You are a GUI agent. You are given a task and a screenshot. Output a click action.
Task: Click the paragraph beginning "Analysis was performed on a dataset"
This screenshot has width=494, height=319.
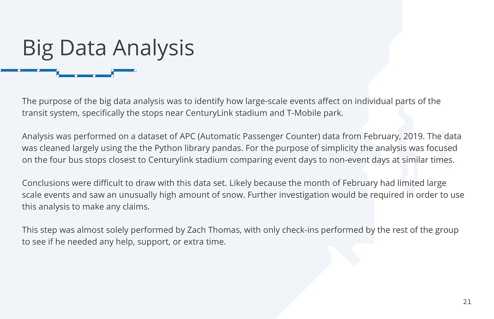tap(242, 148)
